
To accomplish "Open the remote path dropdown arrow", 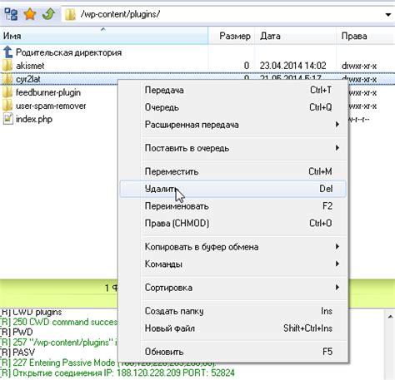I will coord(388,14).
